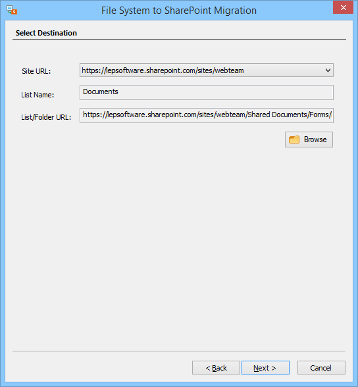Image resolution: width=358 pixels, height=387 pixels.
Task: Expand the Site URL dropdown arrow
Action: (328, 70)
